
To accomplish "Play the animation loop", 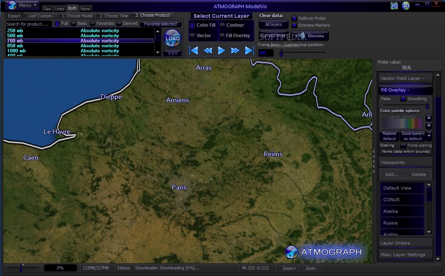I will point(221,51).
